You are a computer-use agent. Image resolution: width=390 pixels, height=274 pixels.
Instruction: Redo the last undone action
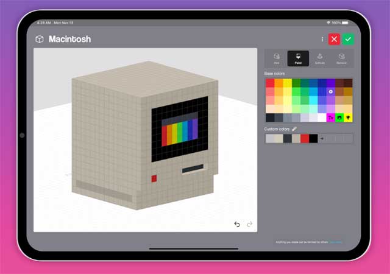(249, 224)
